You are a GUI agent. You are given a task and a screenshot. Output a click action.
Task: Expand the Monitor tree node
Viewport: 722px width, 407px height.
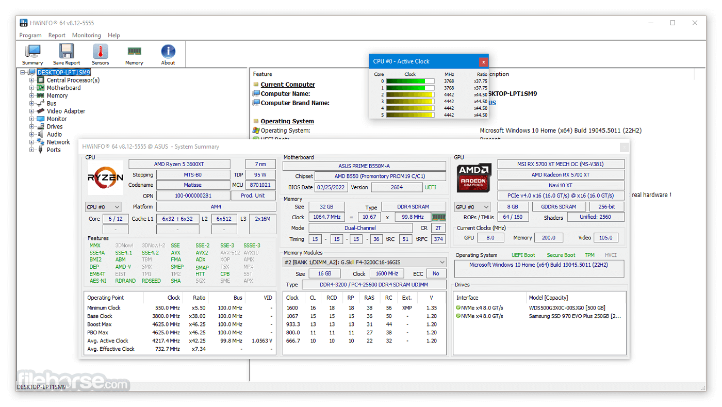[32, 119]
